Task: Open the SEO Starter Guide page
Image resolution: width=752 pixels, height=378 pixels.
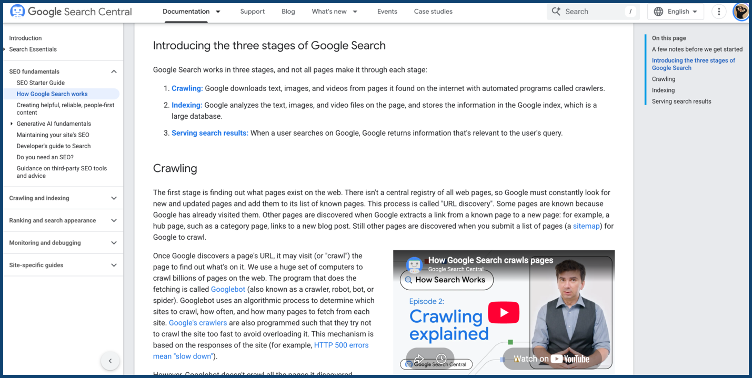Action: click(x=41, y=83)
